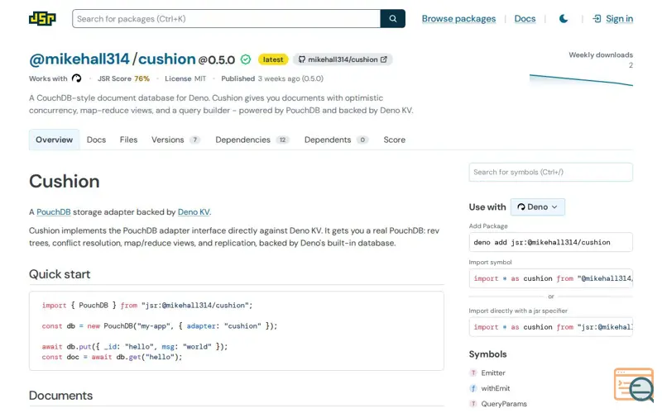Image resolution: width=662 pixels, height=413 pixels.
Task: Click the Docs link in header
Action: coord(525,18)
